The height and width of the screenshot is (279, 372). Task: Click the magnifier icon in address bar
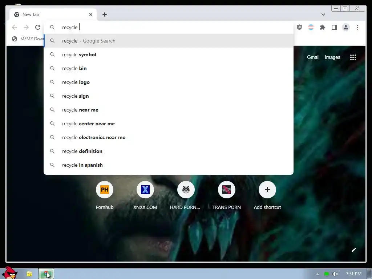[52, 27]
